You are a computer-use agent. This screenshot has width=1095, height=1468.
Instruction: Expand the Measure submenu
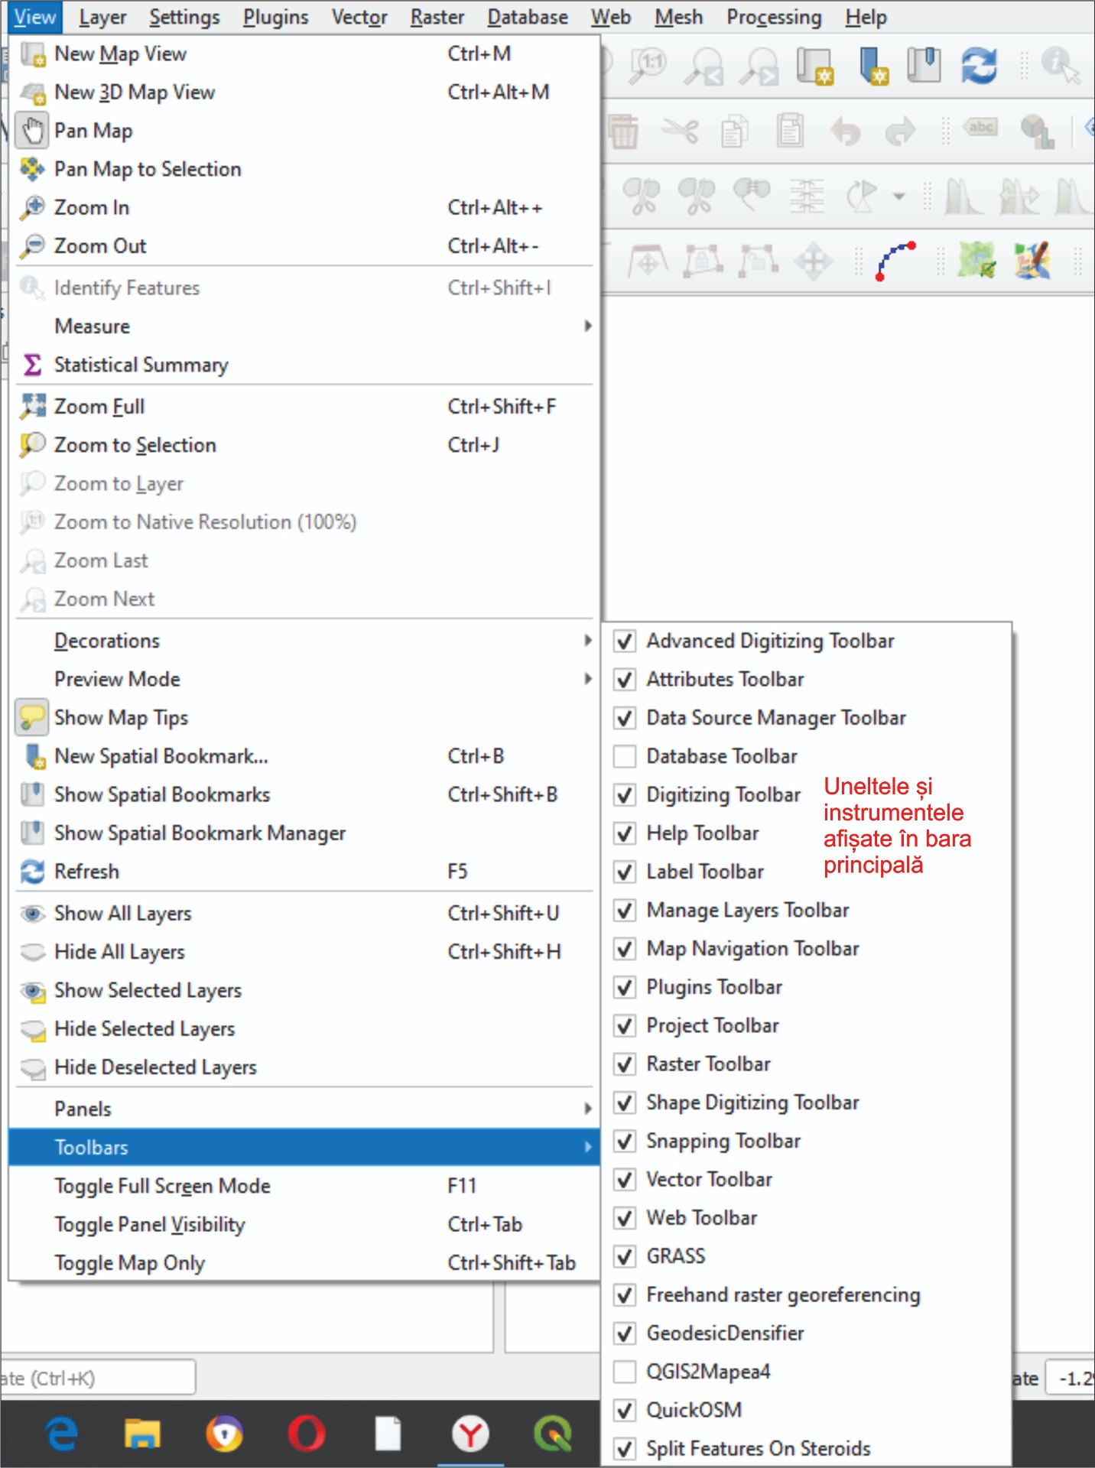point(304,326)
